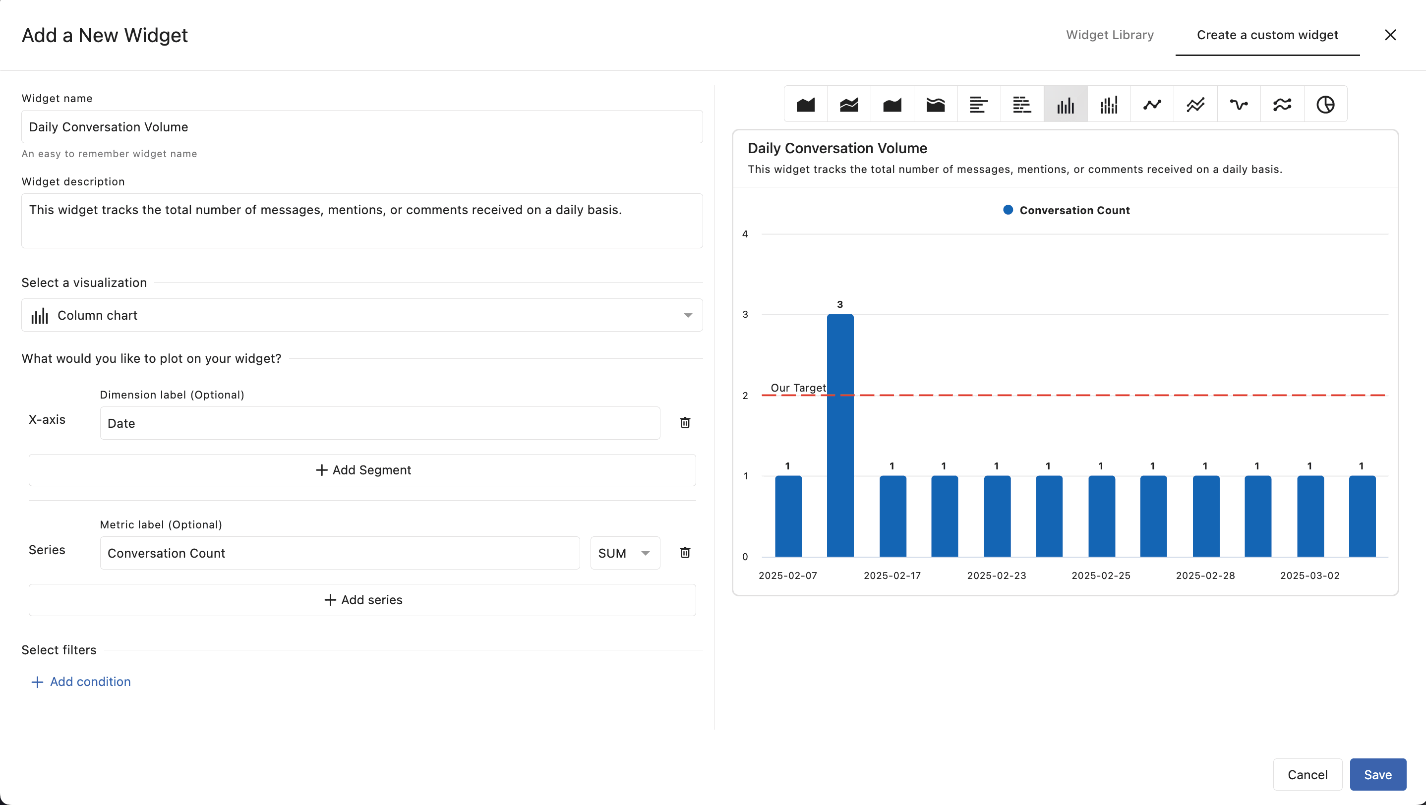
Task: Click the Widget name input field
Action: pos(362,127)
